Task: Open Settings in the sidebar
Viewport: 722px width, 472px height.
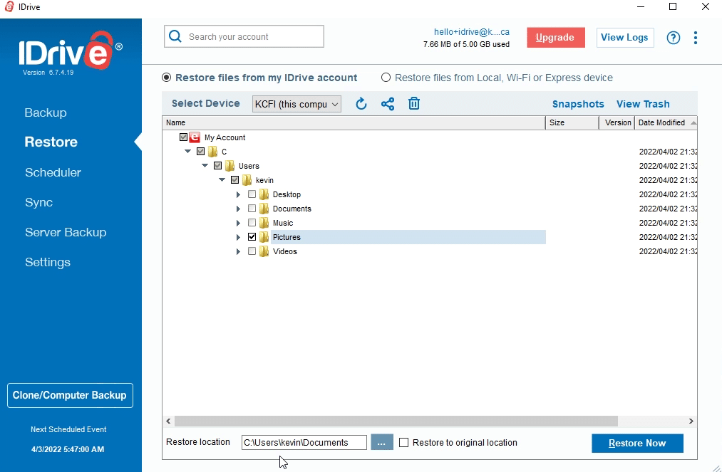Action: (48, 262)
